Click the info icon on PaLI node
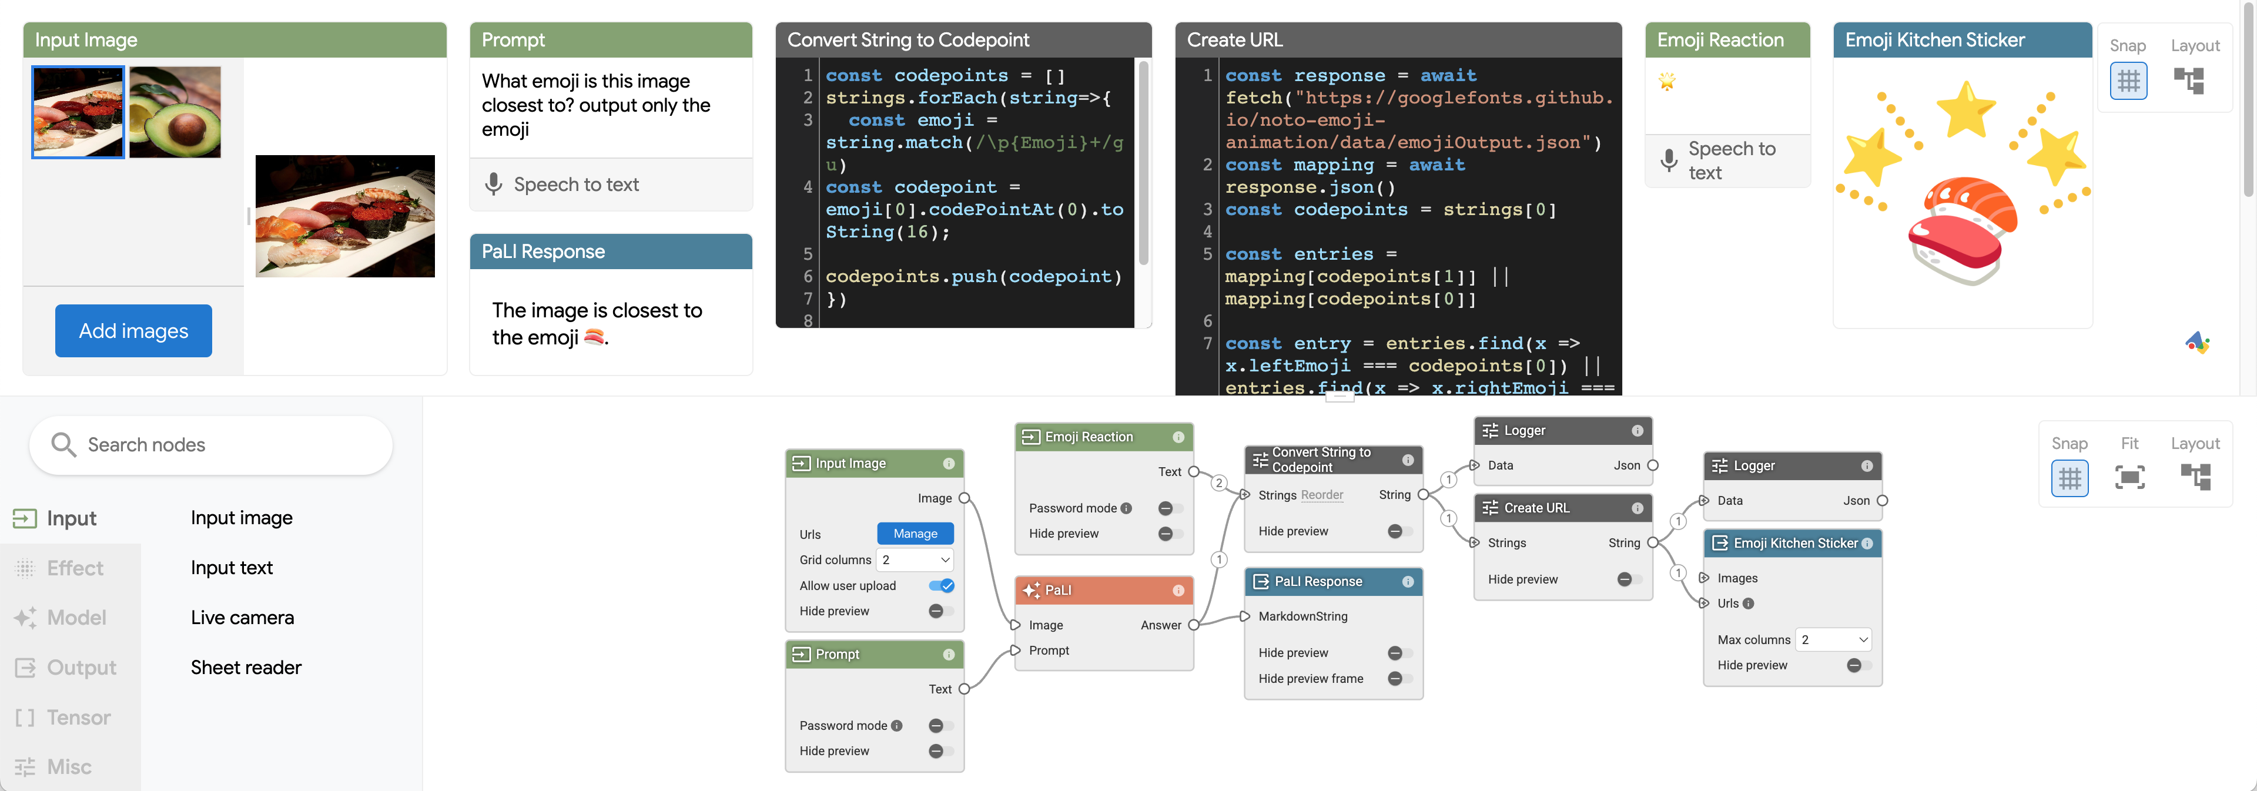2257x791 pixels. [1177, 591]
